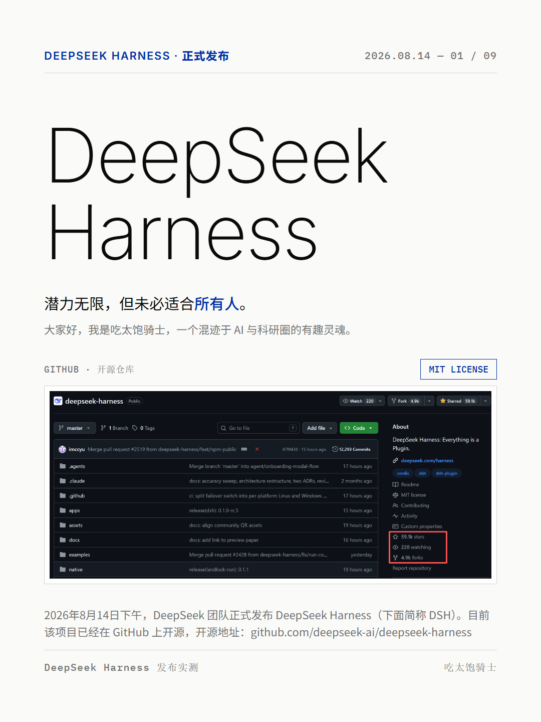Expand the caret next to Starred button
The height and width of the screenshot is (722, 541).
click(485, 401)
